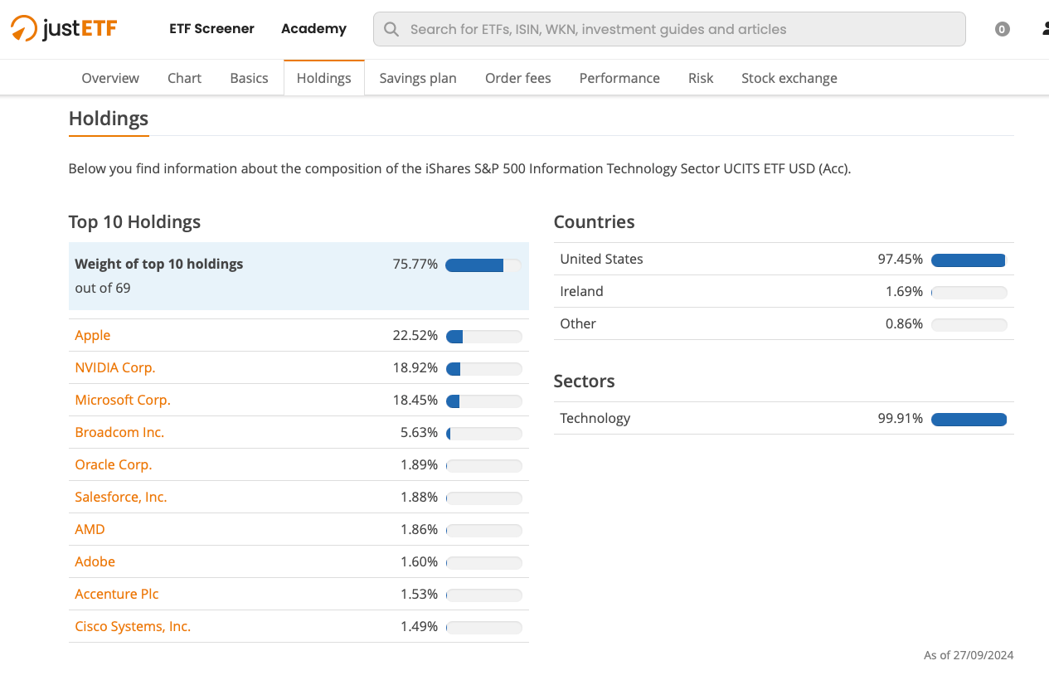Viewport: 1049px width, 685px height.
Task: Open the watchlist counter badge showing 0
Action: point(1003,29)
